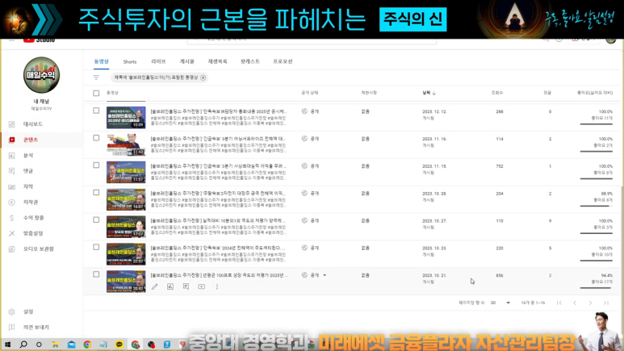Open analytics icon on 2023. 10. 21. video

pos(170,286)
